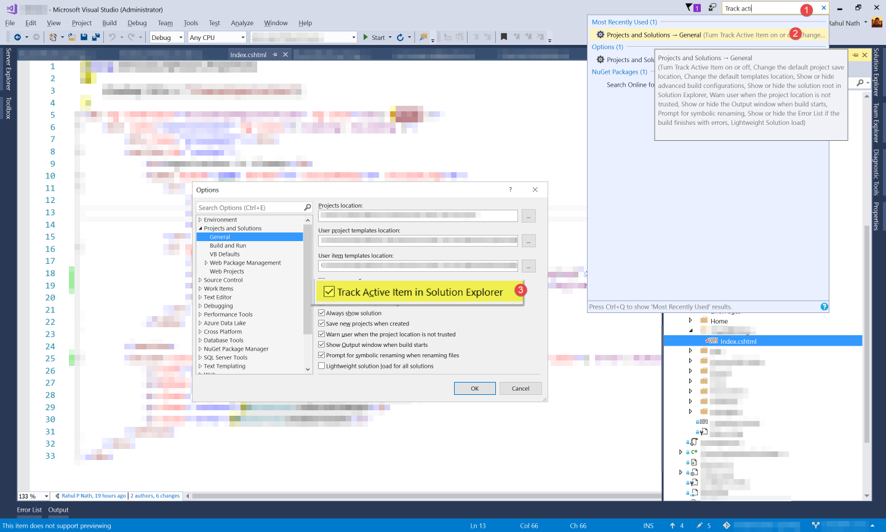Viewport: 886px width, 532px height.
Task: Click the Undo toolbar icon
Action: pos(112,38)
